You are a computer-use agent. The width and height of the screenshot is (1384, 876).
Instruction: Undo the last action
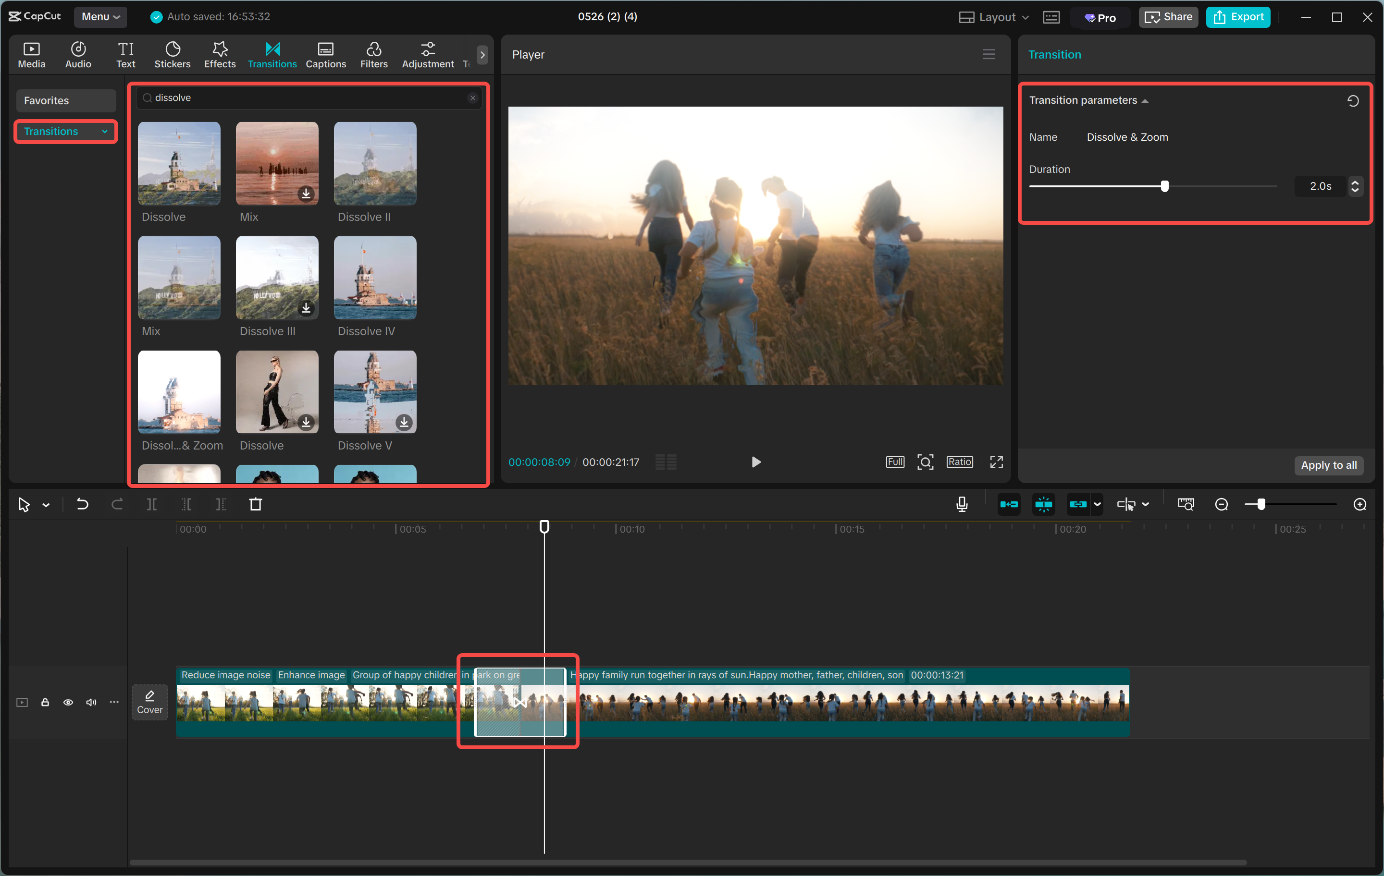(82, 504)
